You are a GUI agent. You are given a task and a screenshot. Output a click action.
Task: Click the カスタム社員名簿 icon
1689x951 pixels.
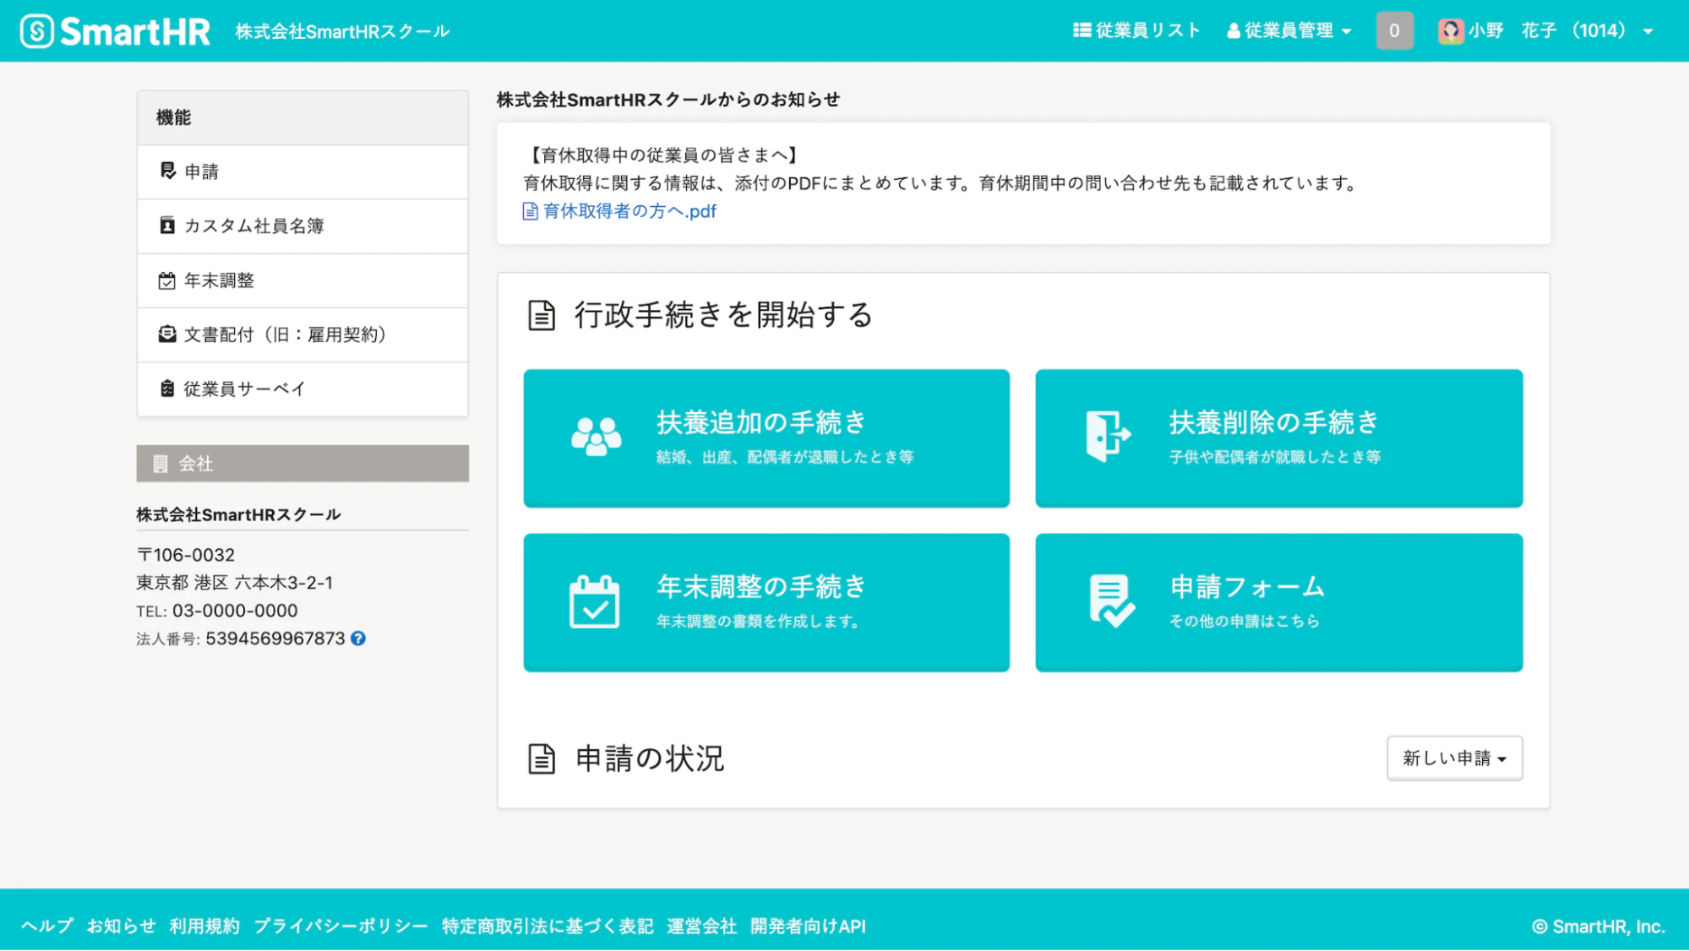(x=166, y=226)
